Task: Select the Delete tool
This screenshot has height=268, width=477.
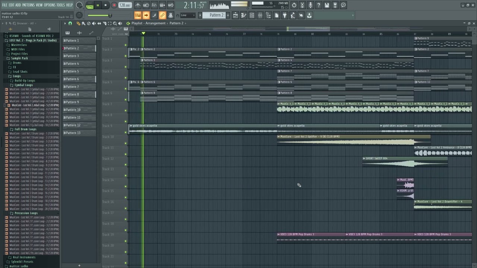Action: click(x=89, y=23)
